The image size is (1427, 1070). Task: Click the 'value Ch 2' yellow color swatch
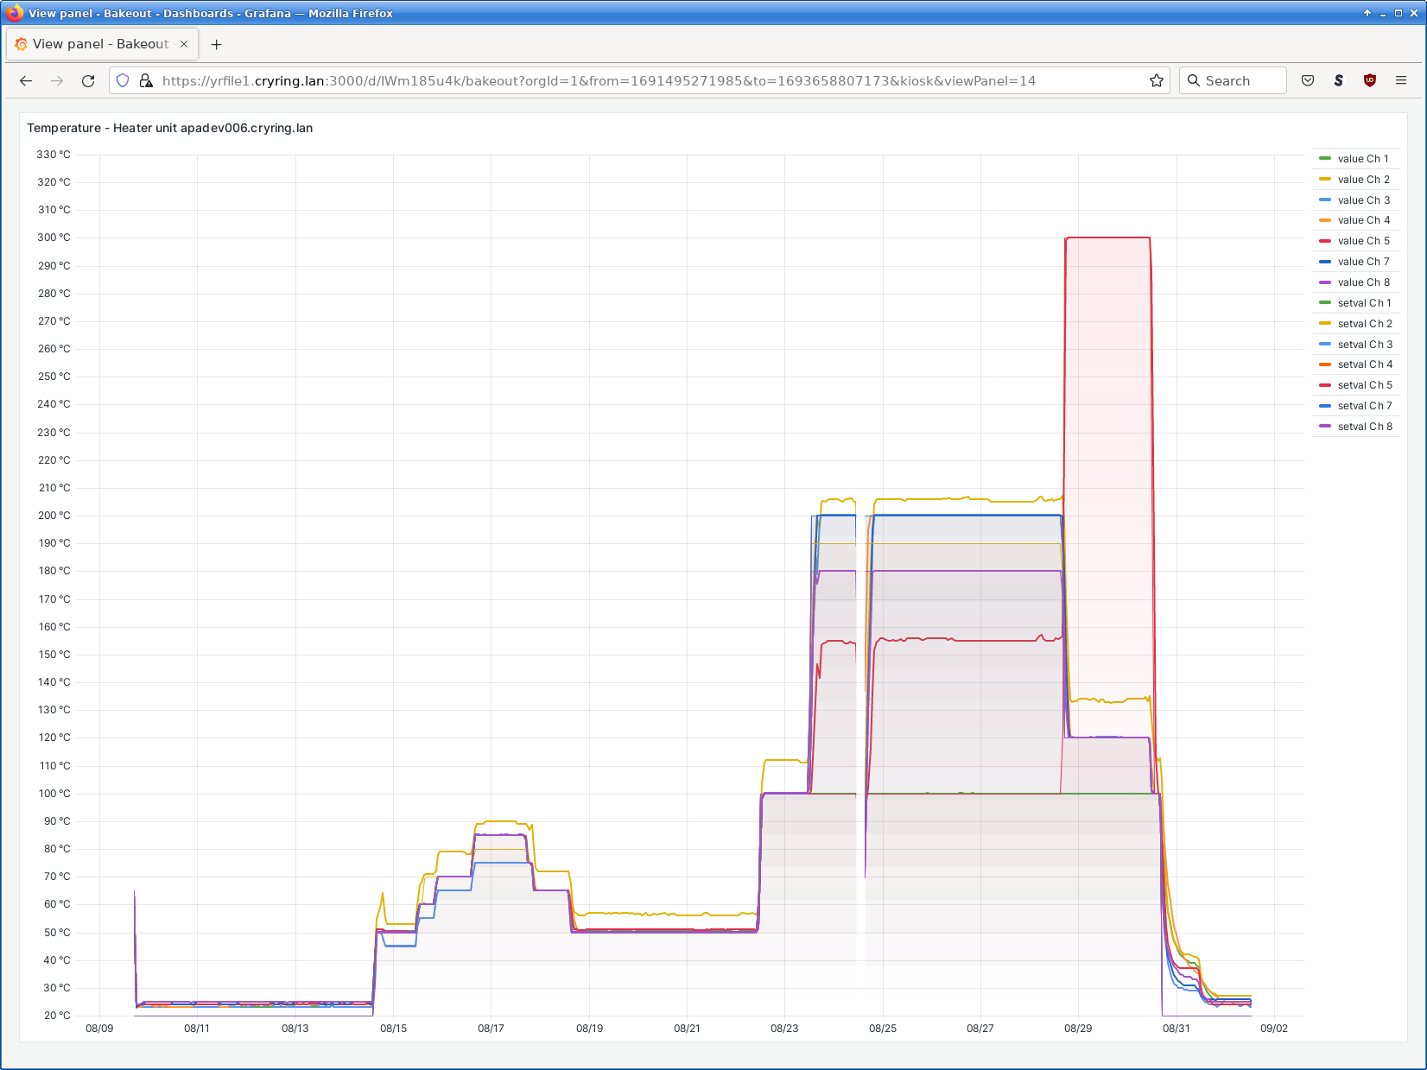pyautogui.click(x=1325, y=180)
